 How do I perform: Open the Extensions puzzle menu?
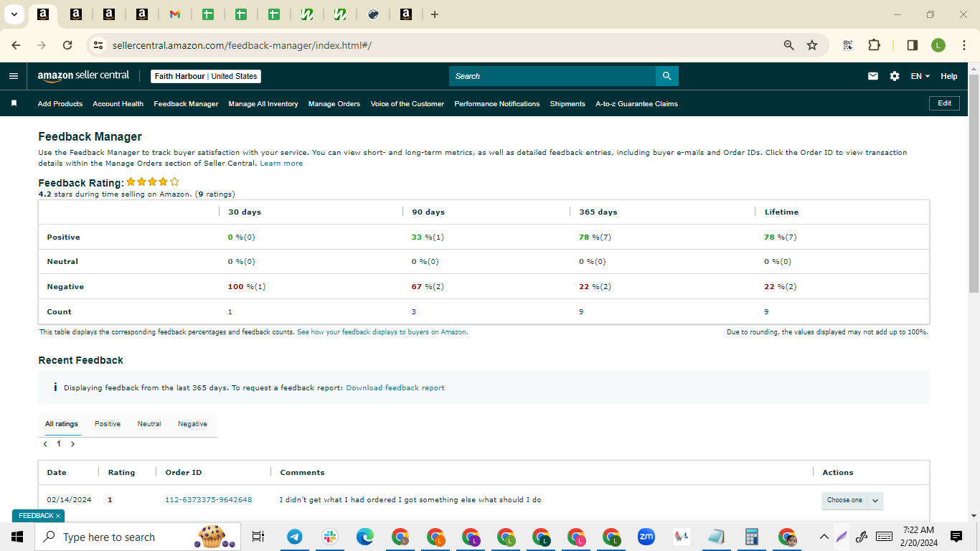click(874, 45)
